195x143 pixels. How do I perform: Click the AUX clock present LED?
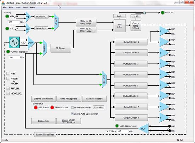pyautogui.click(x=117, y=126)
